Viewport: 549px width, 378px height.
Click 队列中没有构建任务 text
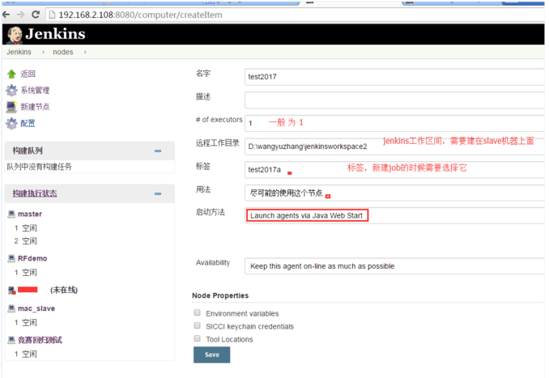pos(39,167)
